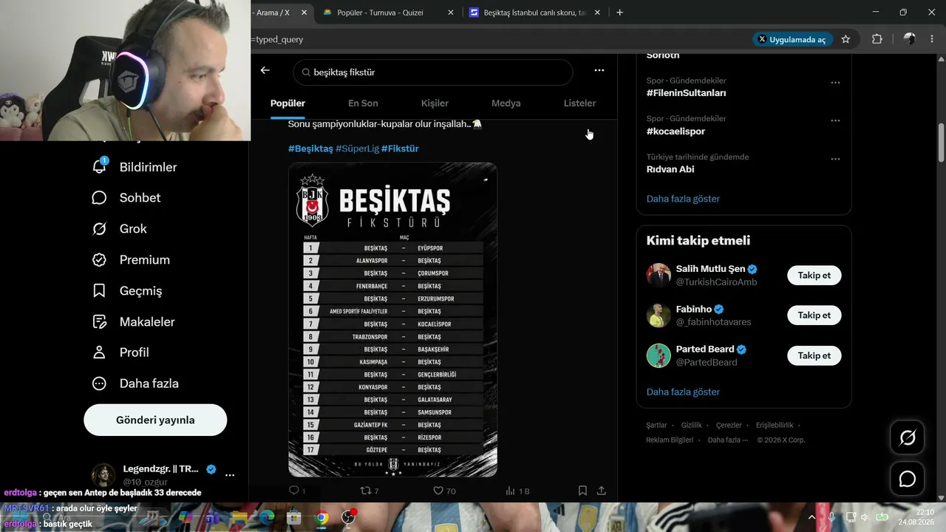Show more trends under Rıdvan Abi
This screenshot has width=946, height=532.
(683, 199)
